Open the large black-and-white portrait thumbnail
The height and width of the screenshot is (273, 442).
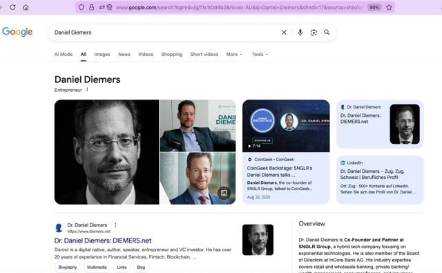106,152
